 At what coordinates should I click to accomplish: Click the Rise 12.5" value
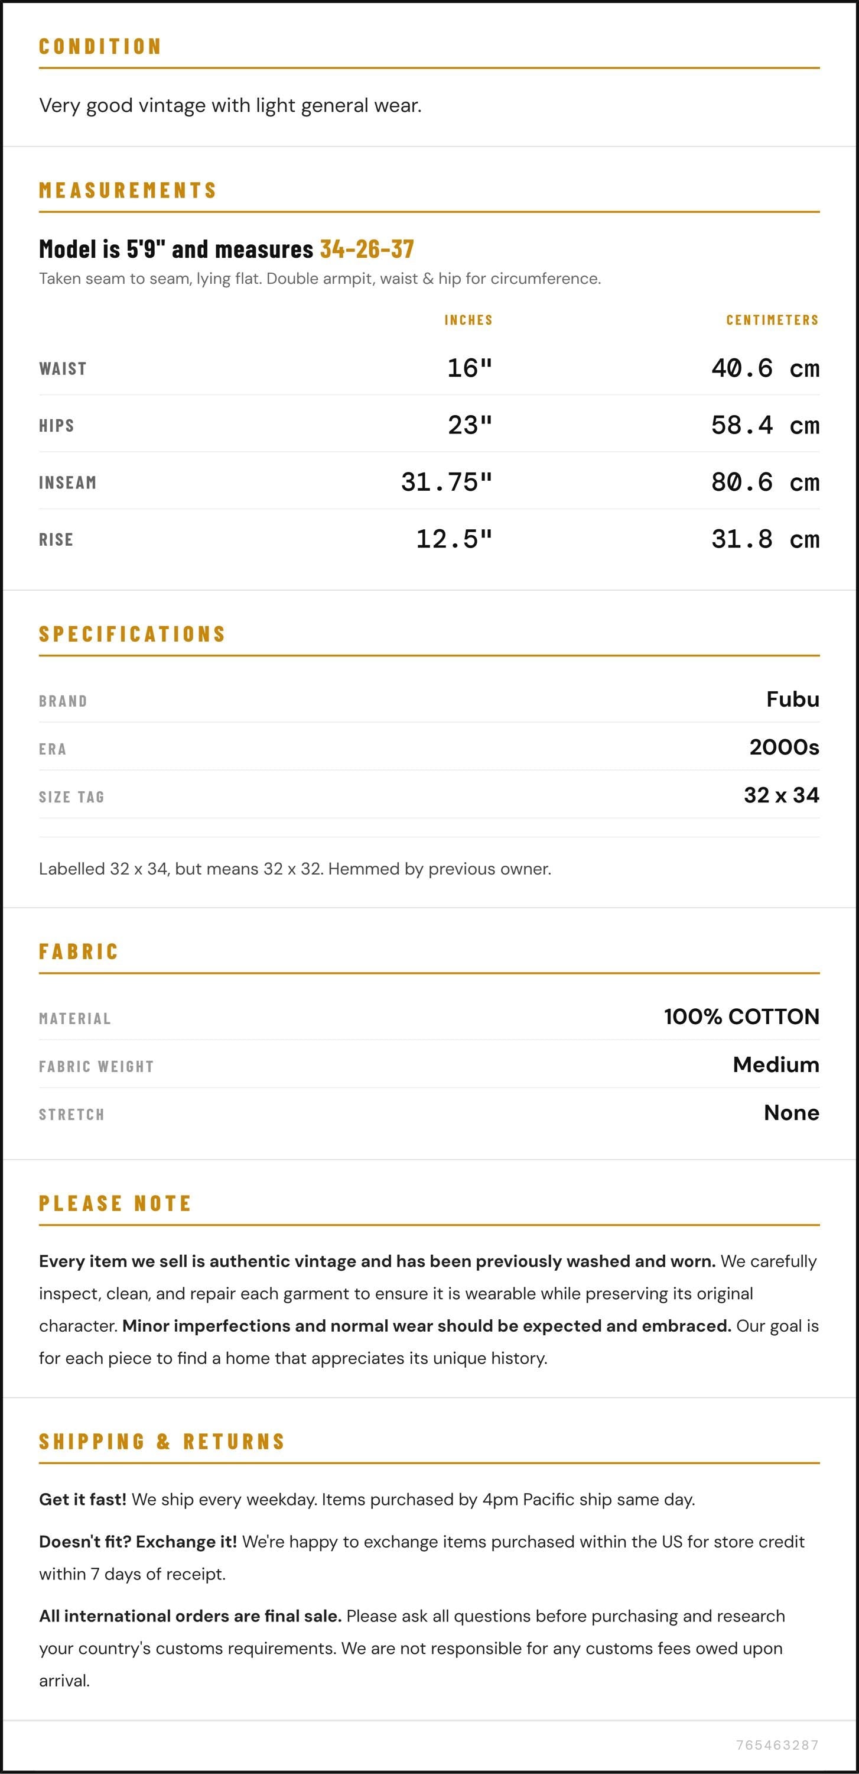tap(454, 539)
